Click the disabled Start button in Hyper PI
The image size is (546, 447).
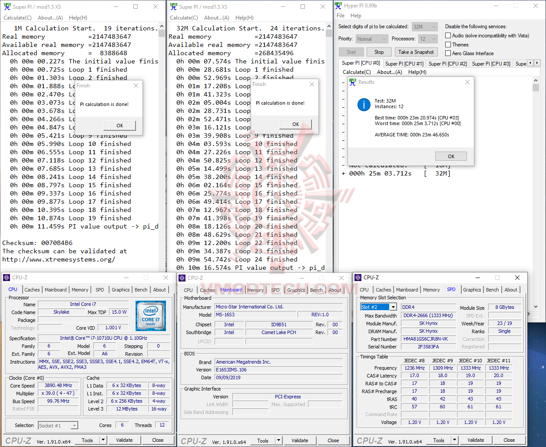pos(351,52)
